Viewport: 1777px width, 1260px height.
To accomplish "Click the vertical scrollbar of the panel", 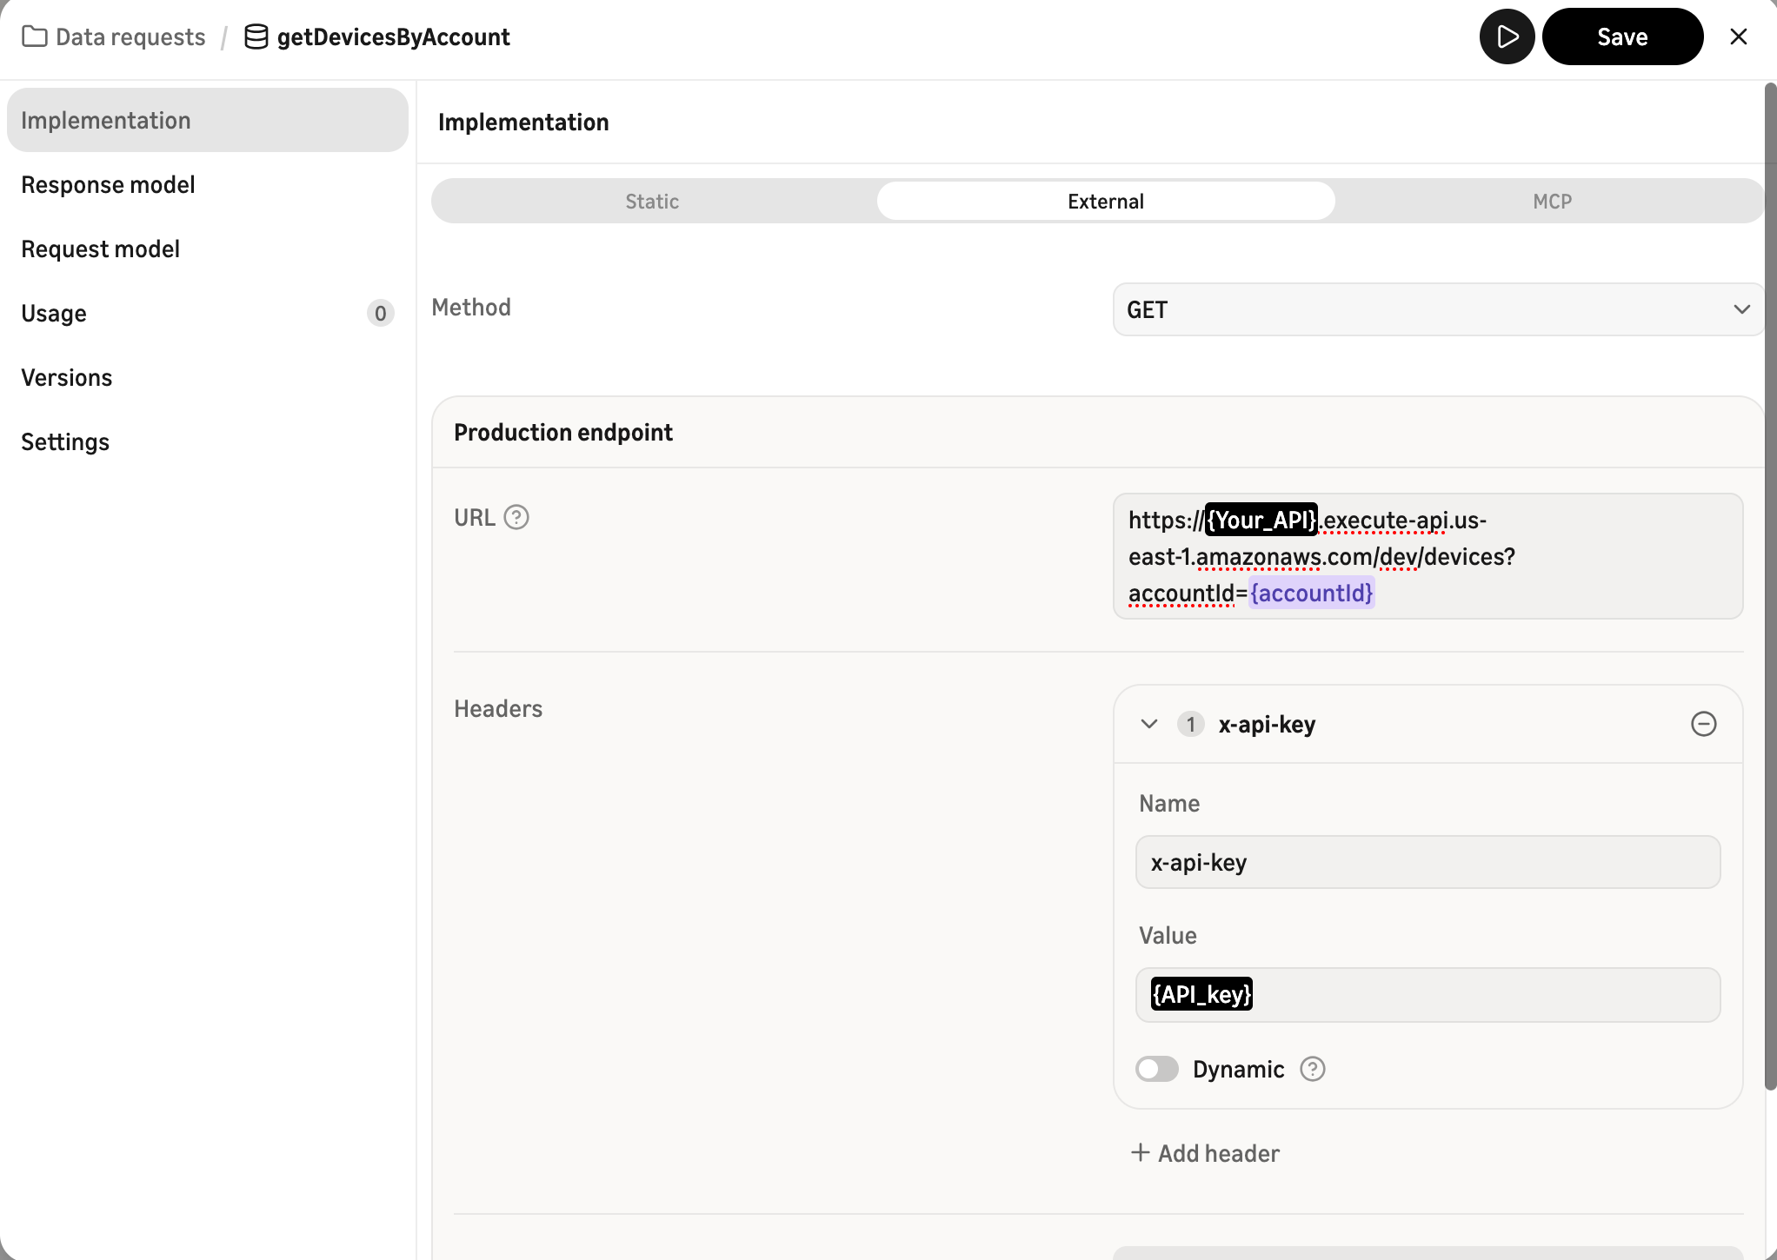I will [1770, 587].
